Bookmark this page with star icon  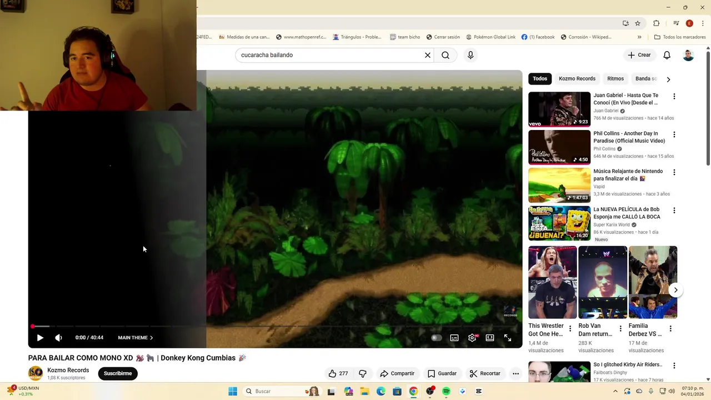pyautogui.click(x=638, y=23)
